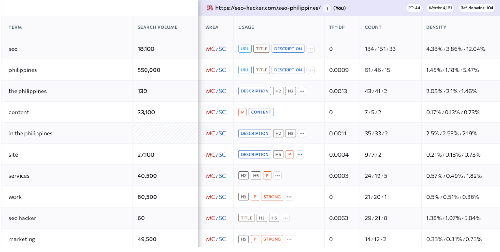Image resolution: width=500 pixels, height=252 pixels.
Task: Sort by the TF*IDF column header
Action: [x=337, y=27]
